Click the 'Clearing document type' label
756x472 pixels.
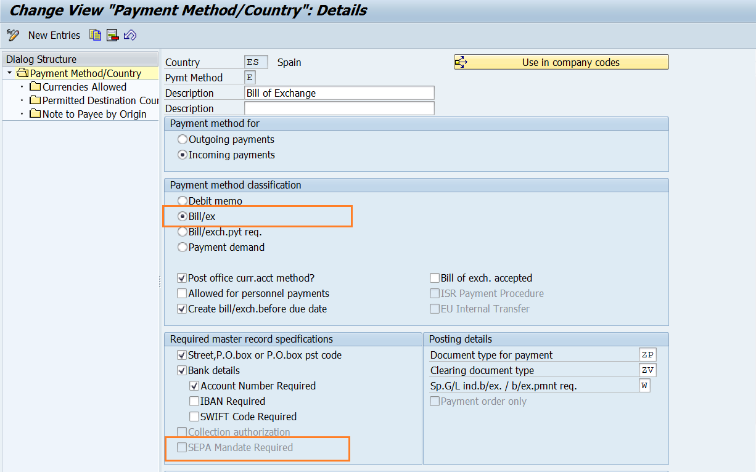(x=482, y=370)
